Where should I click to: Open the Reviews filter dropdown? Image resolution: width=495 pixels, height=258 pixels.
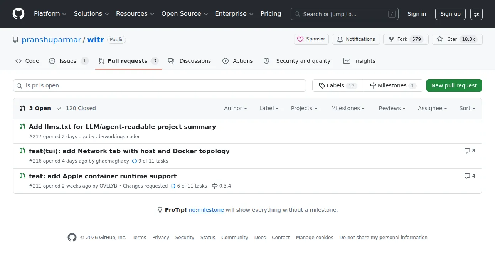(392, 108)
